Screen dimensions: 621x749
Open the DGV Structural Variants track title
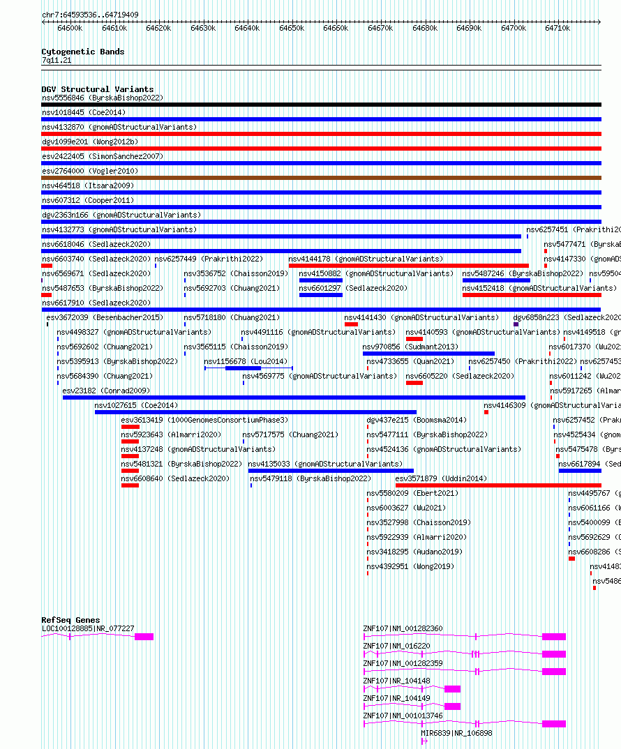[98, 89]
